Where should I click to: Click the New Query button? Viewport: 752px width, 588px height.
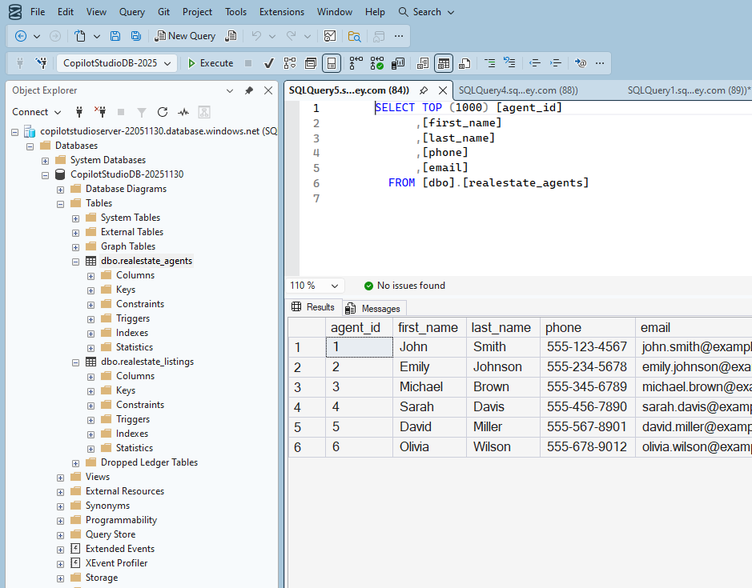coord(185,36)
